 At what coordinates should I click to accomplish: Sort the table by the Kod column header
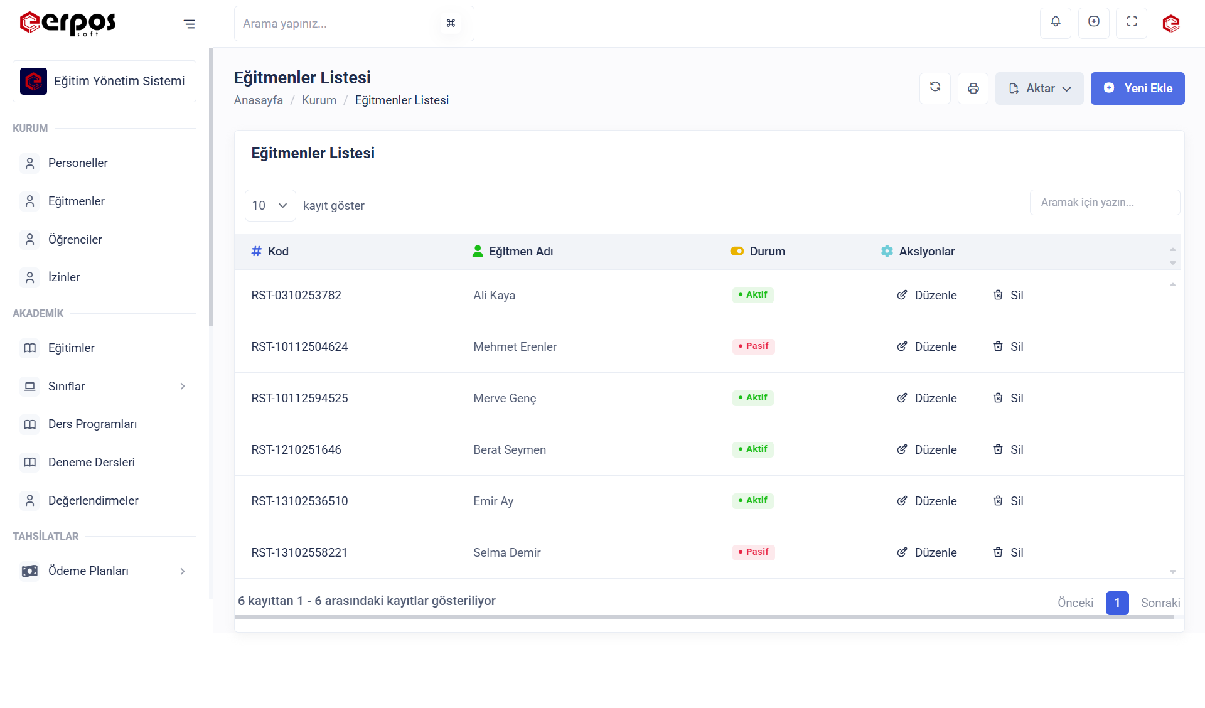[x=278, y=252]
